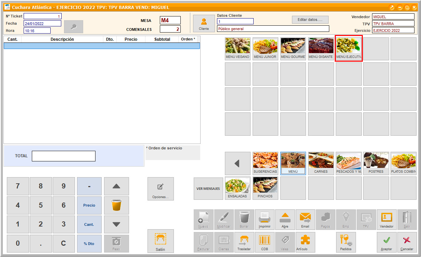Click Aceptar to confirm ticket
The width and height of the screenshot is (421, 257).
click(386, 242)
